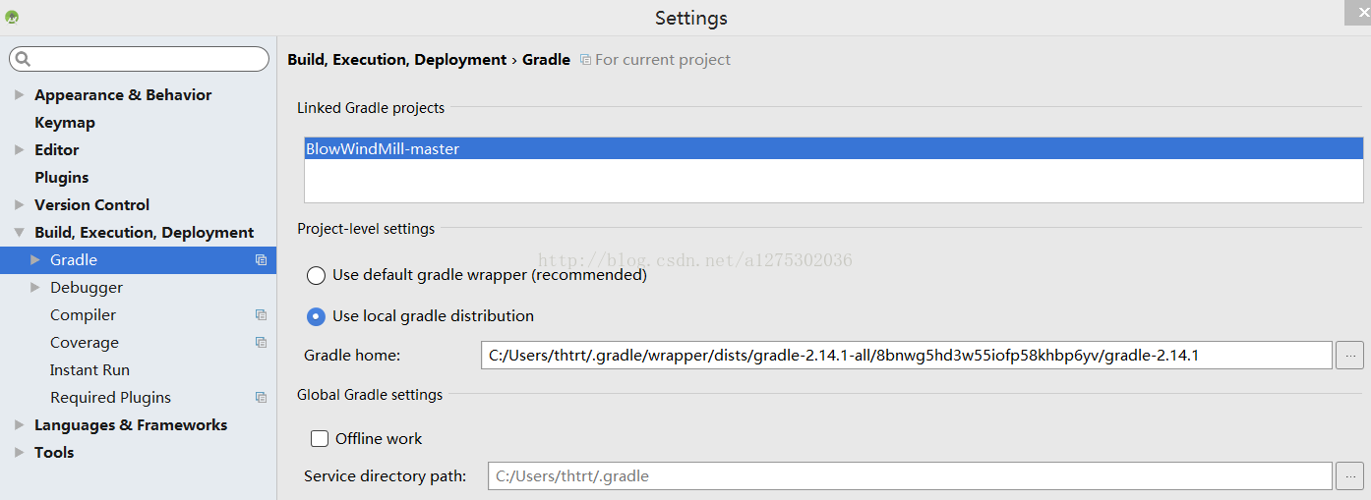Click project-level icon beside Required Plugins

(261, 398)
